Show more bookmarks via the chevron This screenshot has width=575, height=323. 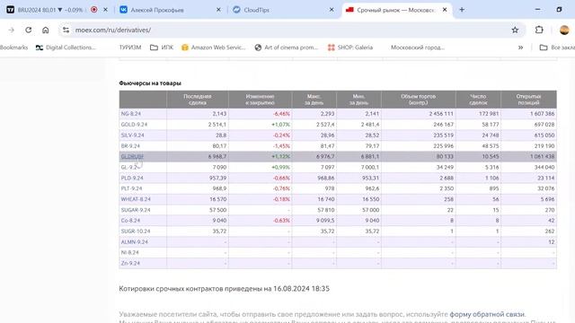[520, 48]
